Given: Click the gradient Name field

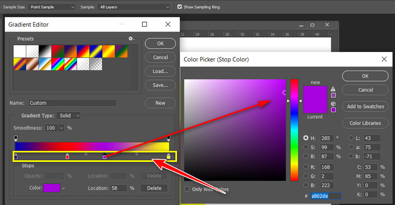Looking at the screenshot, I should tap(72, 103).
